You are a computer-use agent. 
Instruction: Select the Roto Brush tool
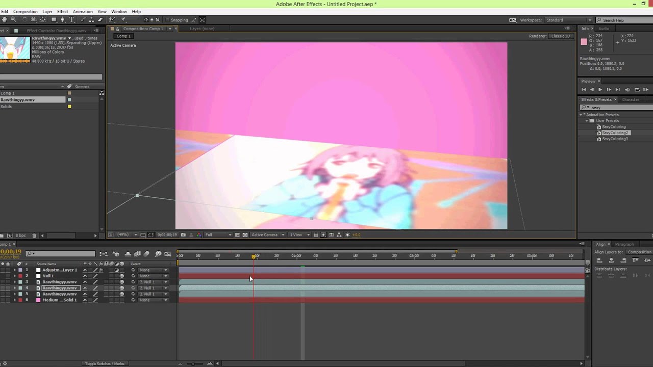tap(112, 20)
